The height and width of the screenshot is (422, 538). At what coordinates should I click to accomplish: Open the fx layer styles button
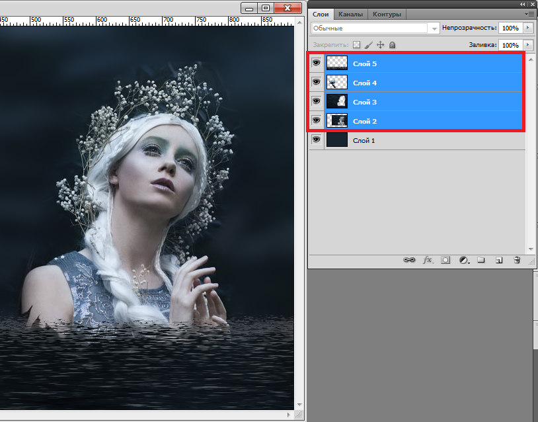pos(428,261)
